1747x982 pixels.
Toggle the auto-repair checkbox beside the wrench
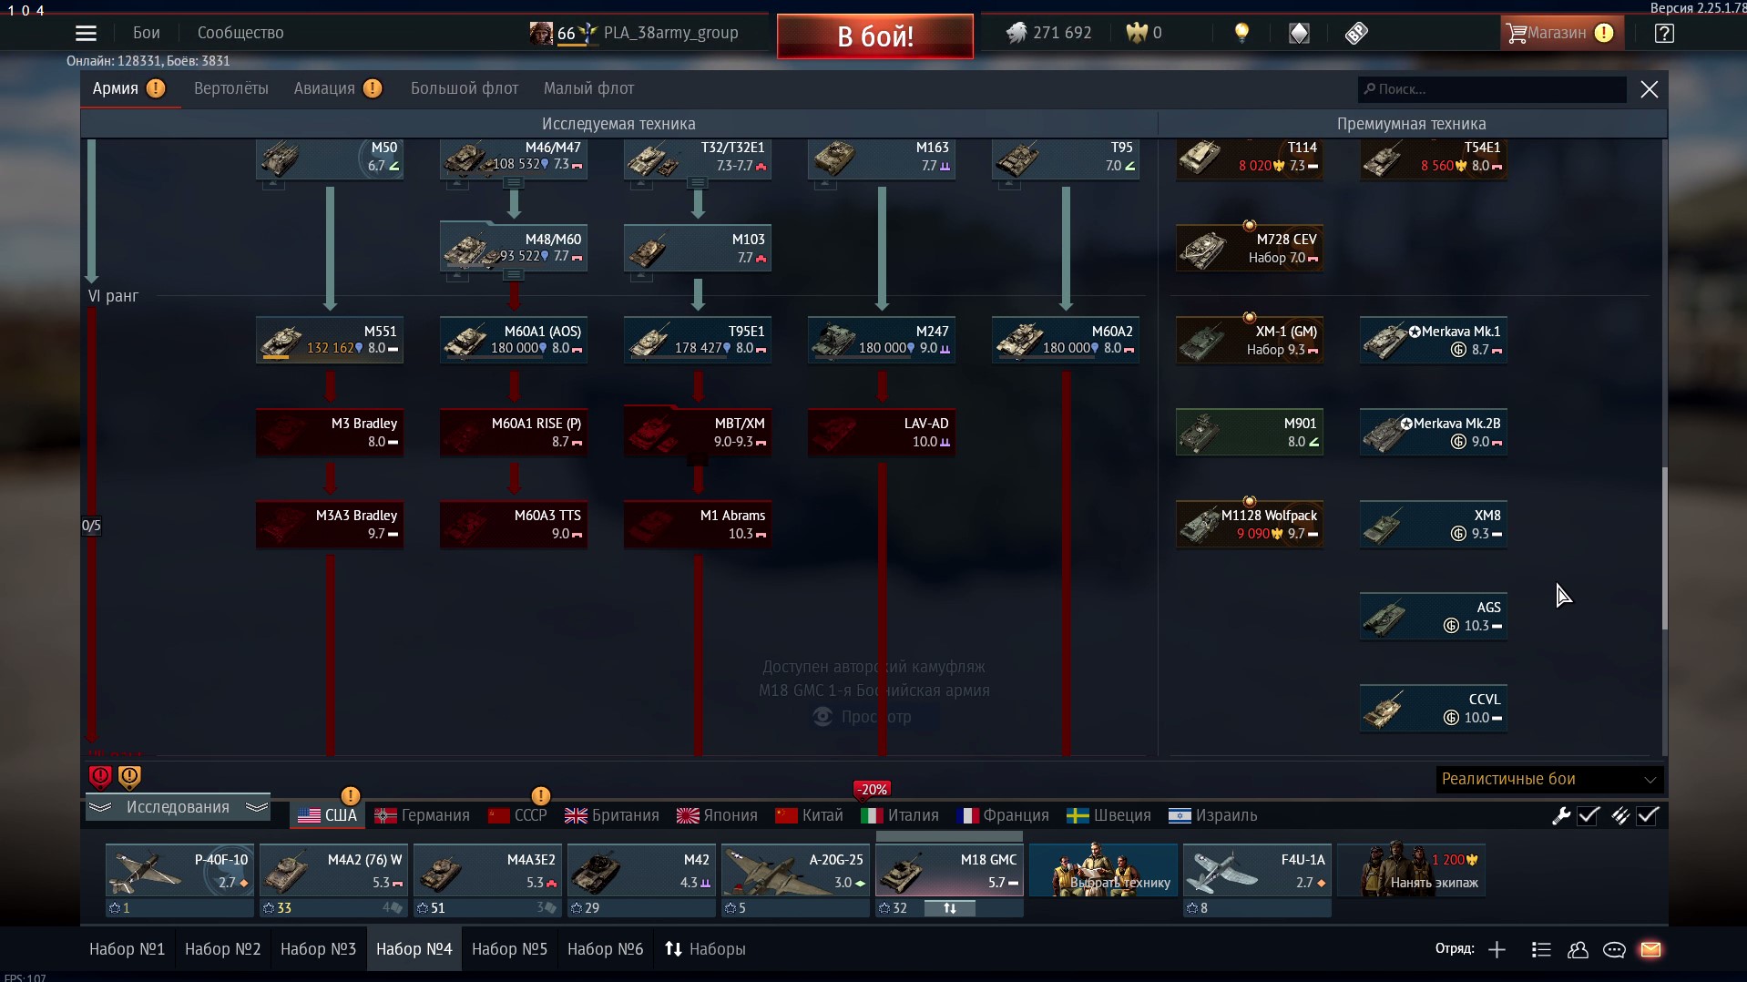pos(1589,816)
